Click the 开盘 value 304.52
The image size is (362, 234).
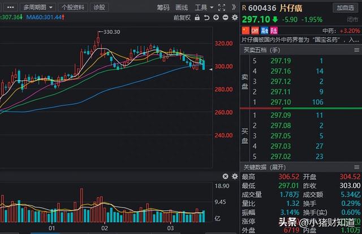coord(350,176)
